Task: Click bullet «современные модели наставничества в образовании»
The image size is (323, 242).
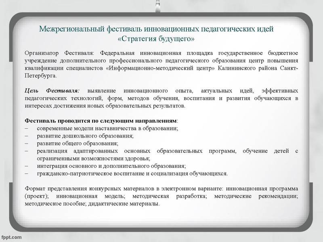Action: 113,128
